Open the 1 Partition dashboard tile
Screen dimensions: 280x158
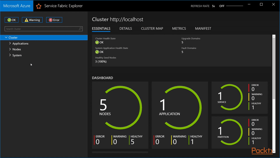tap(239, 132)
